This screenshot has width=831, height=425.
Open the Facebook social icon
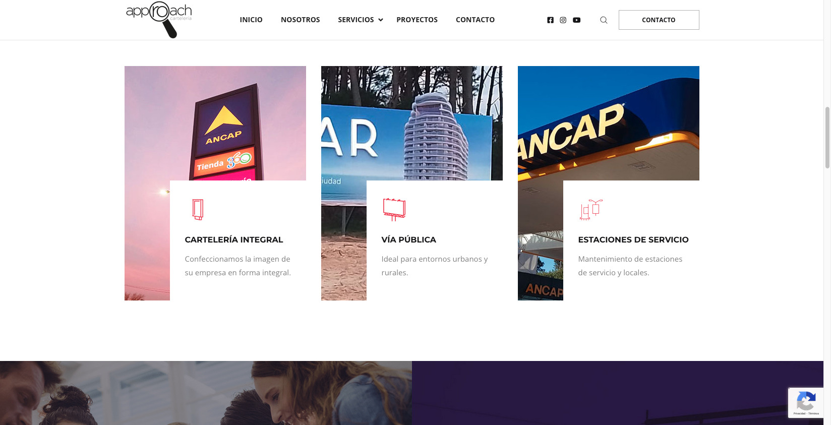550,20
